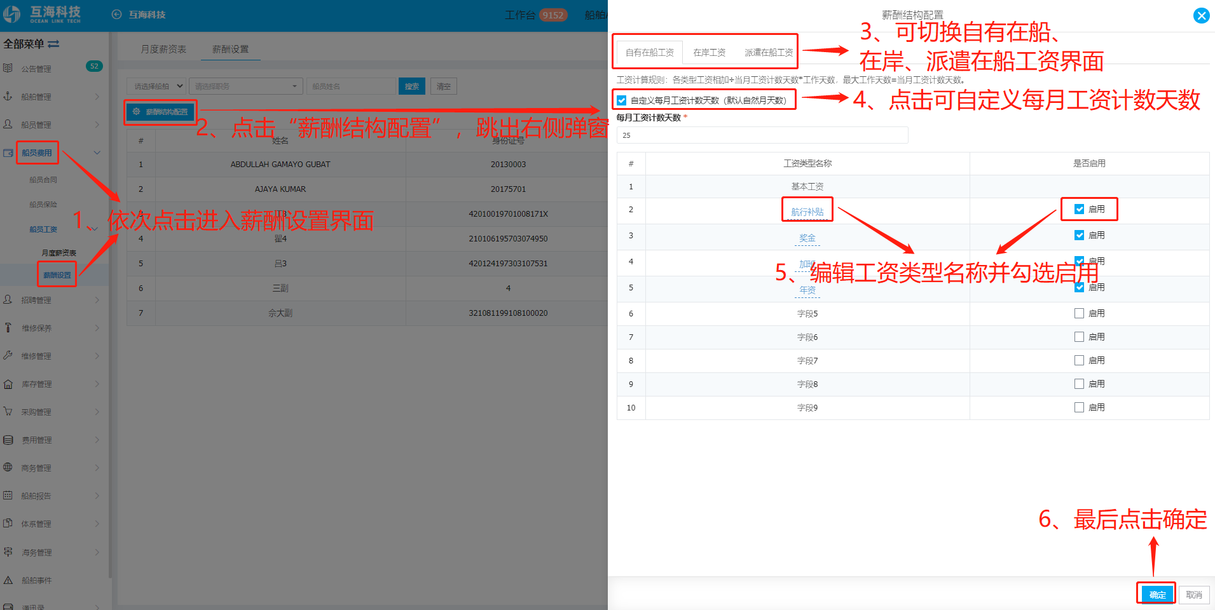This screenshot has width=1215, height=610.
Task: Click the person icon for 招聘管理
Action: [x=8, y=299]
